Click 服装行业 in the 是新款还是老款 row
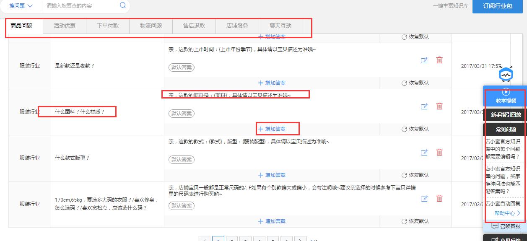 coord(30,66)
